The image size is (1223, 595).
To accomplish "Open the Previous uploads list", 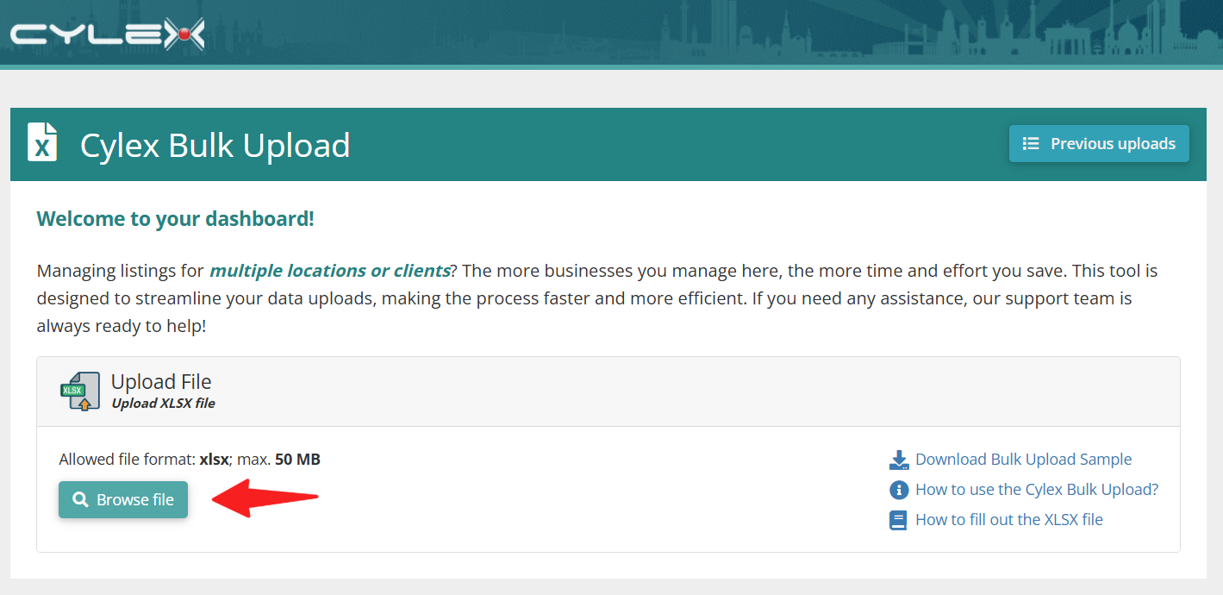I will [1099, 144].
